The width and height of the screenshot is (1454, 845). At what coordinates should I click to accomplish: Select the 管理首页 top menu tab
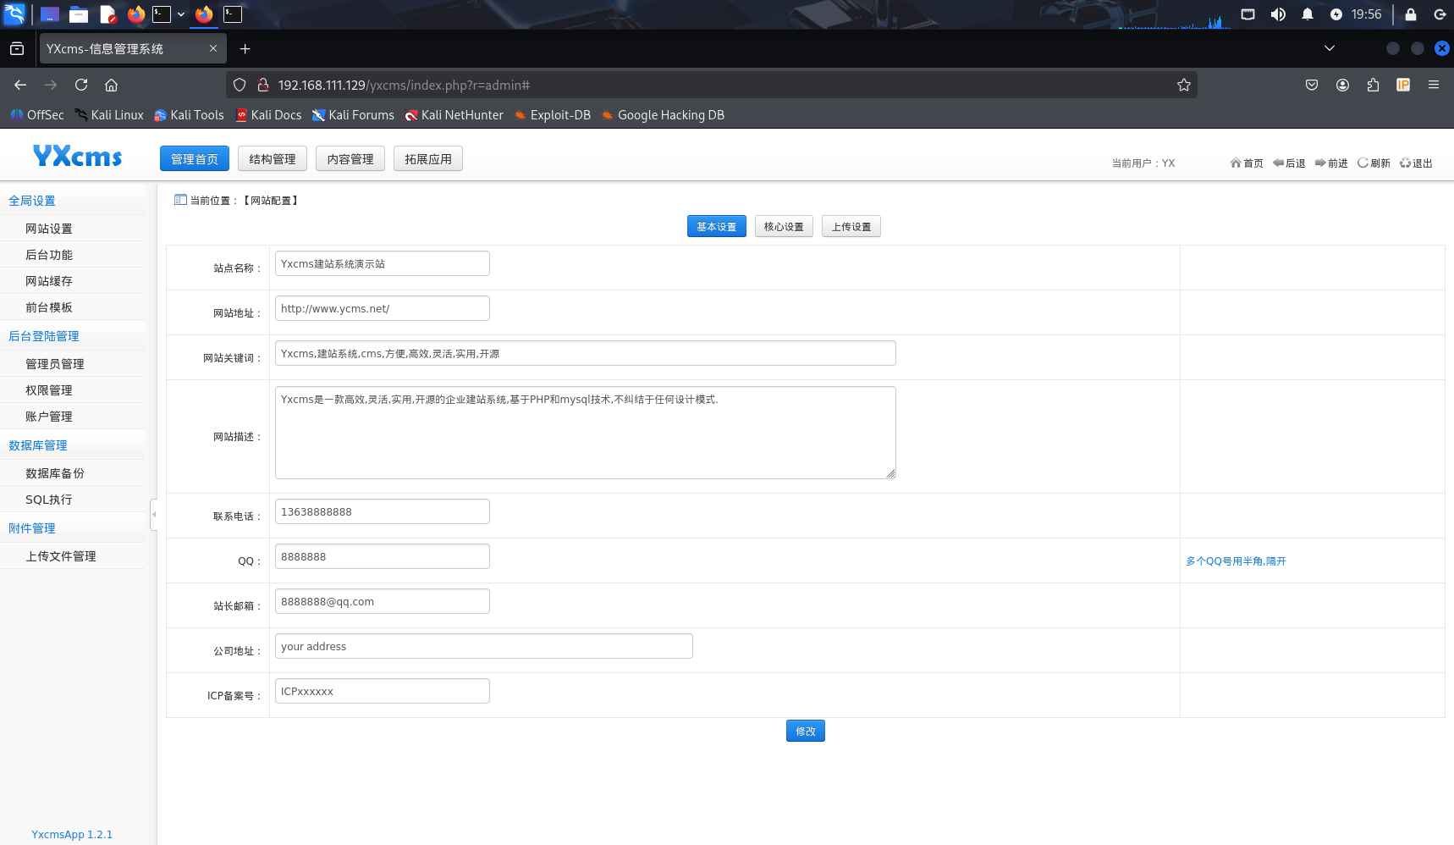pyautogui.click(x=195, y=159)
